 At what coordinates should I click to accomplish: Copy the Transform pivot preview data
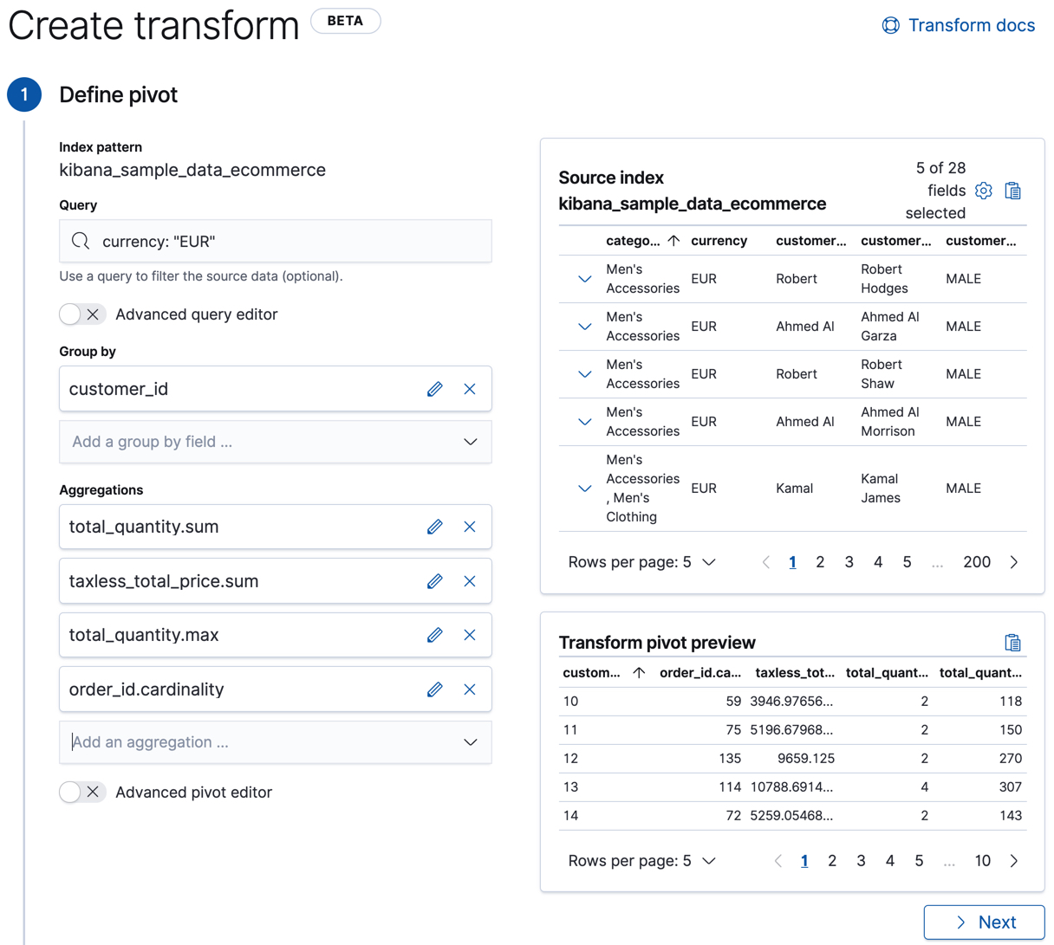[1014, 642]
